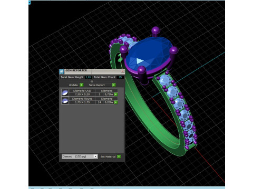
Task: Click the 1.75 X 1.75 size cell
Action: [x=82, y=102]
